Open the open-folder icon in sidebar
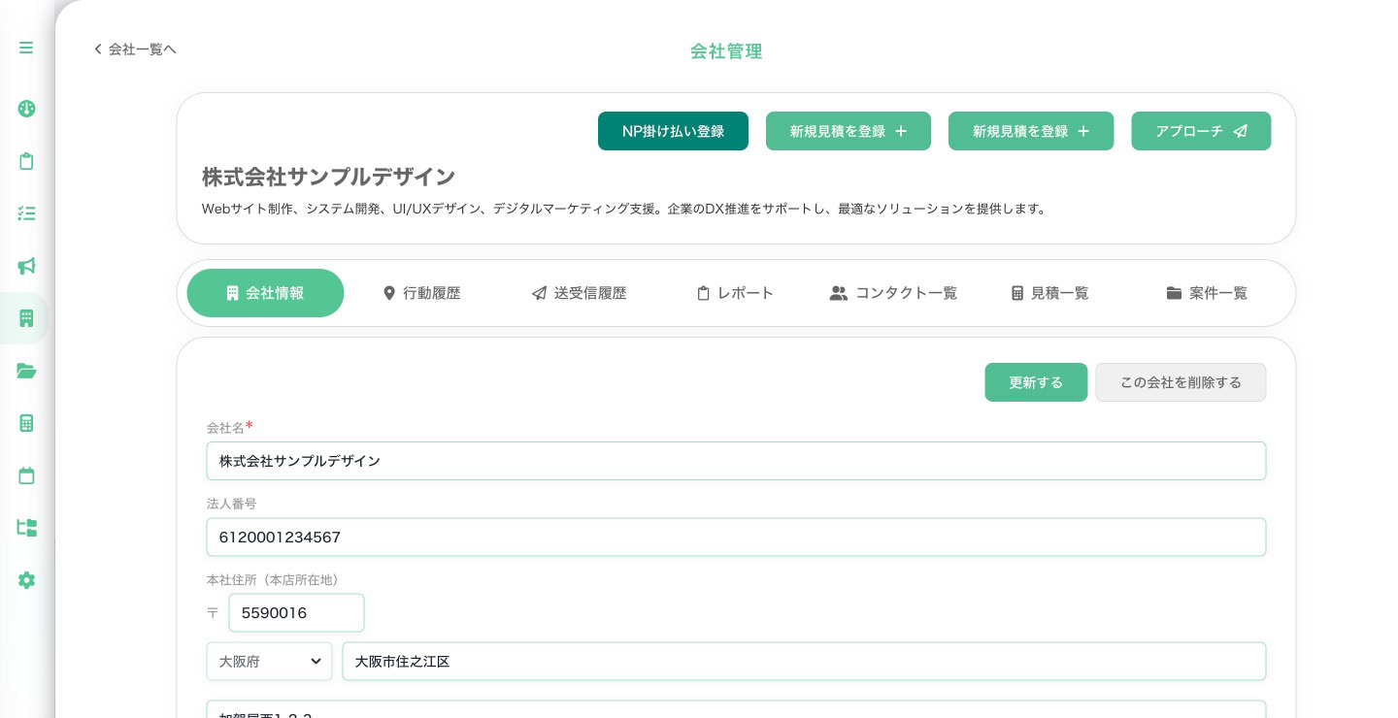1398x718 pixels. tap(26, 371)
